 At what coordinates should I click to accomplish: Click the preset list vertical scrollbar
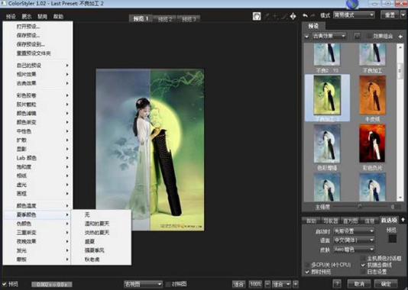point(400,122)
